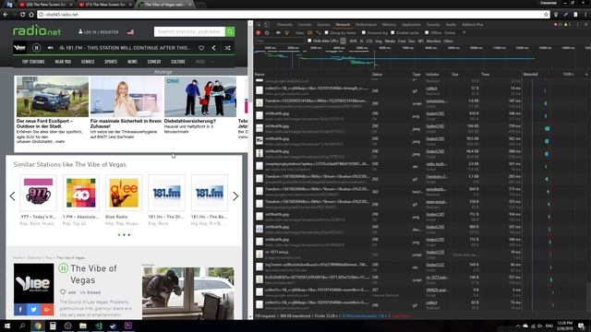
Task: Toggle the network filter funnel icon
Action: click(287, 33)
